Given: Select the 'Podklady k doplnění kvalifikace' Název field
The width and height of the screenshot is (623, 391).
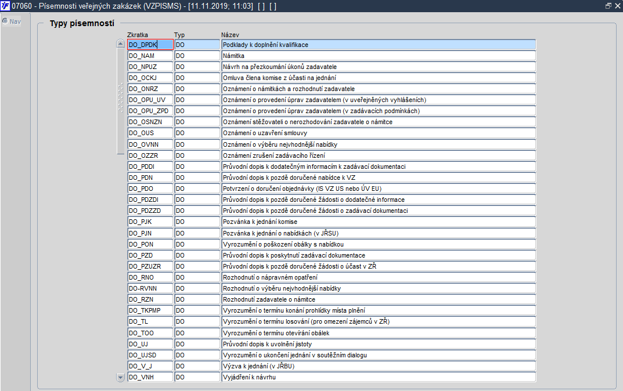Looking at the screenshot, I should tap(379, 45).
